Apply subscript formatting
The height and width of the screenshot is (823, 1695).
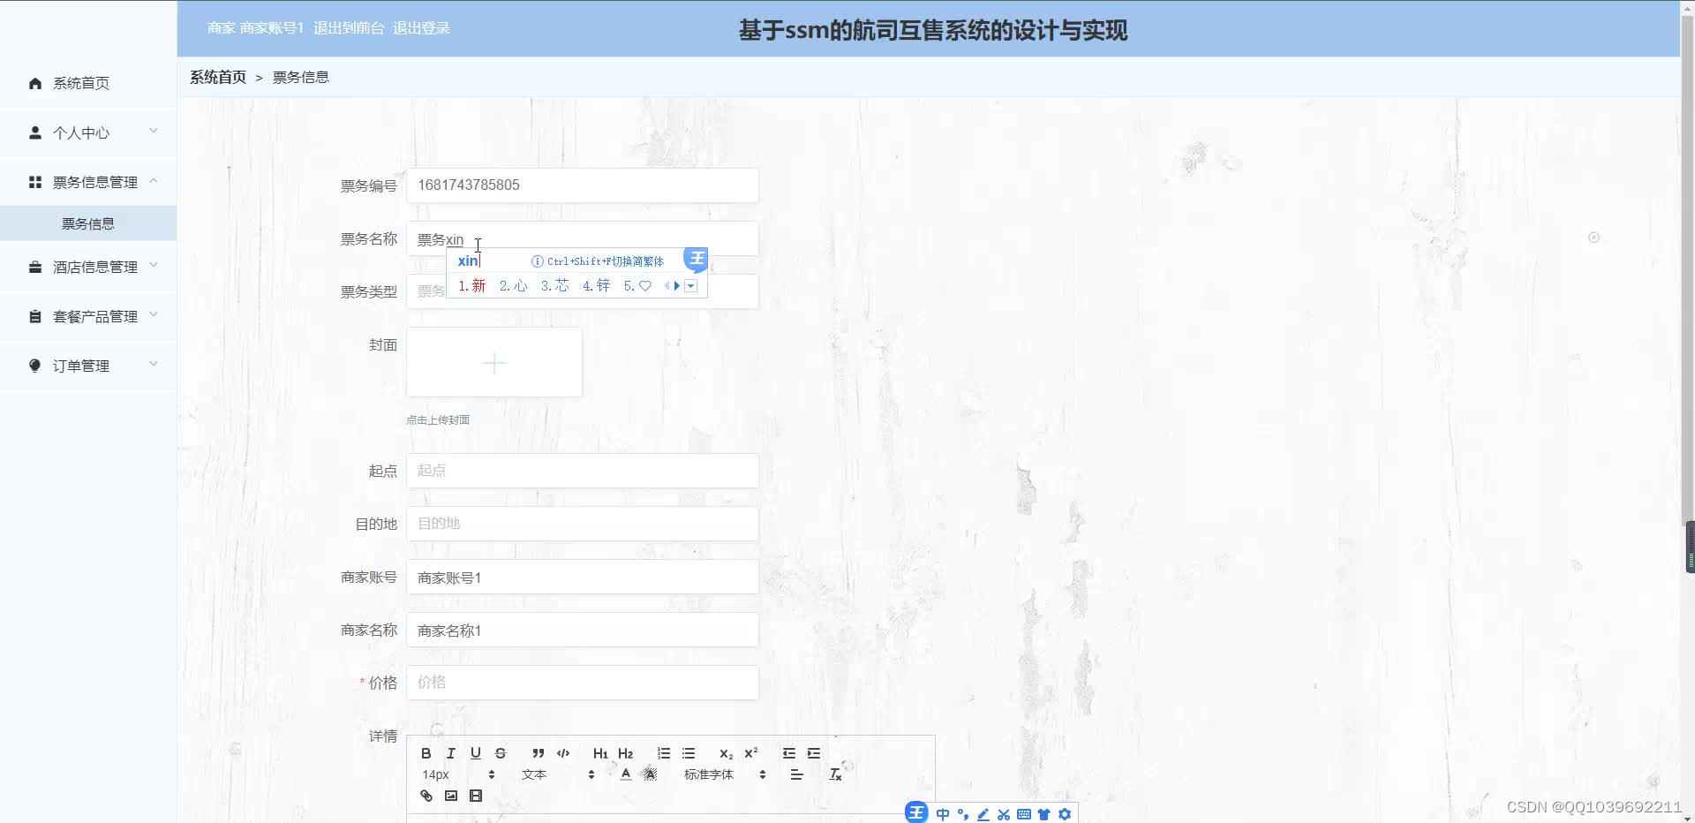click(726, 753)
